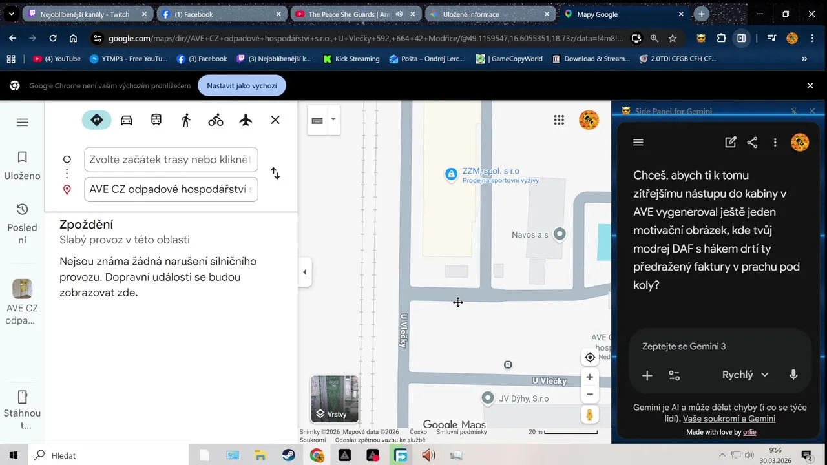
Task: Zoom in the map with plus button
Action: pyautogui.click(x=590, y=377)
